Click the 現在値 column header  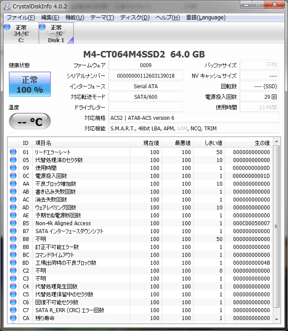146,143
